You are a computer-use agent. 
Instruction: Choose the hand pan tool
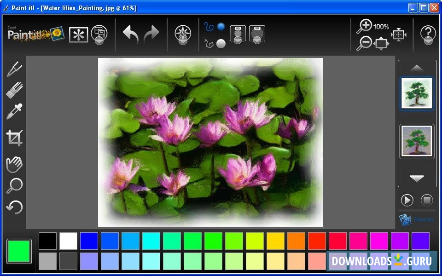click(14, 164)
